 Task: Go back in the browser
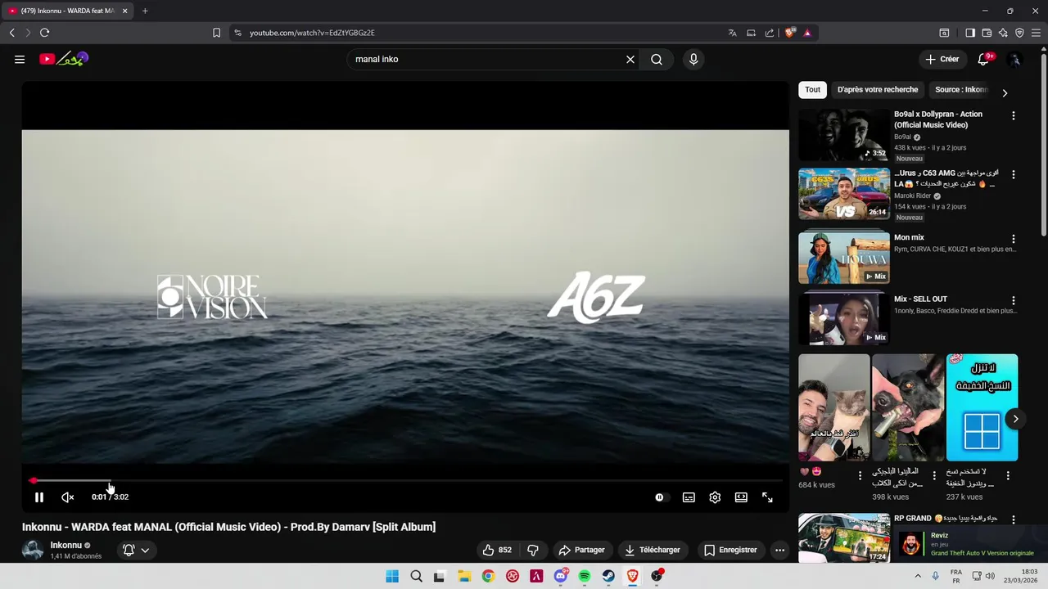click(11, 33)
